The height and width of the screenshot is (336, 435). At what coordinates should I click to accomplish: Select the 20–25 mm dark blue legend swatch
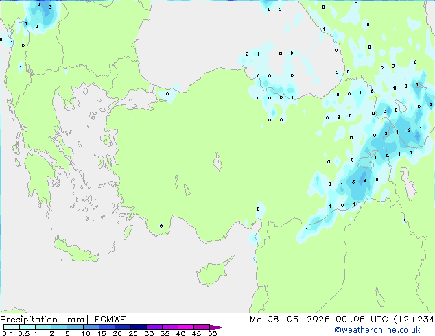click(123, 327)
